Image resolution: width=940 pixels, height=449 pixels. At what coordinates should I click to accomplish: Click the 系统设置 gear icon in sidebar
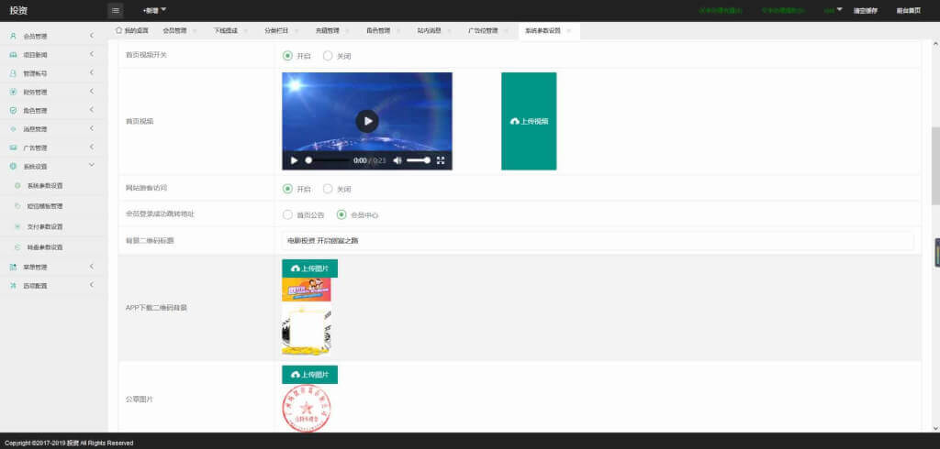click(x=13, y=166)
